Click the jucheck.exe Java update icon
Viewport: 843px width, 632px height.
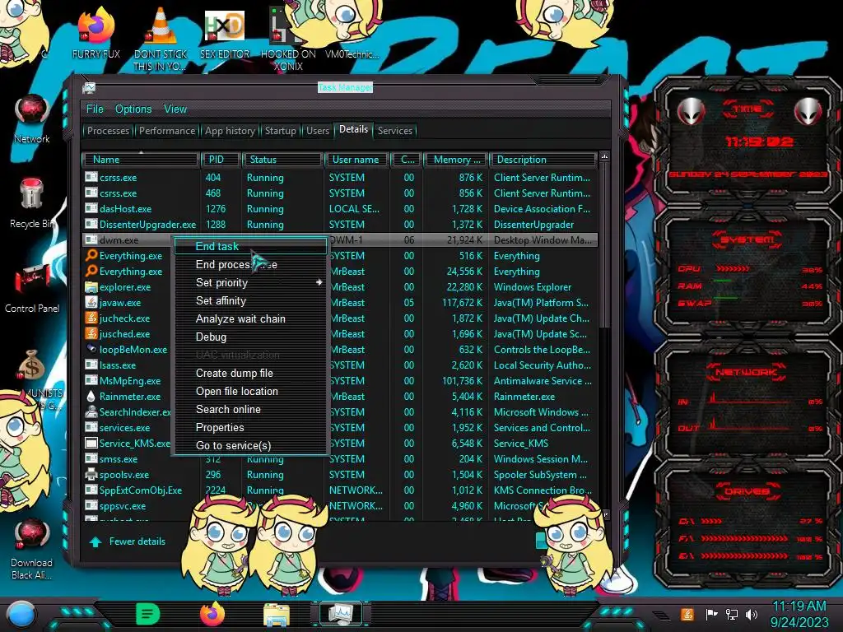tap(91, 318)
